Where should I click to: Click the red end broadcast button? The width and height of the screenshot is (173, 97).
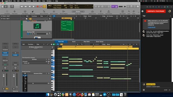156,11
